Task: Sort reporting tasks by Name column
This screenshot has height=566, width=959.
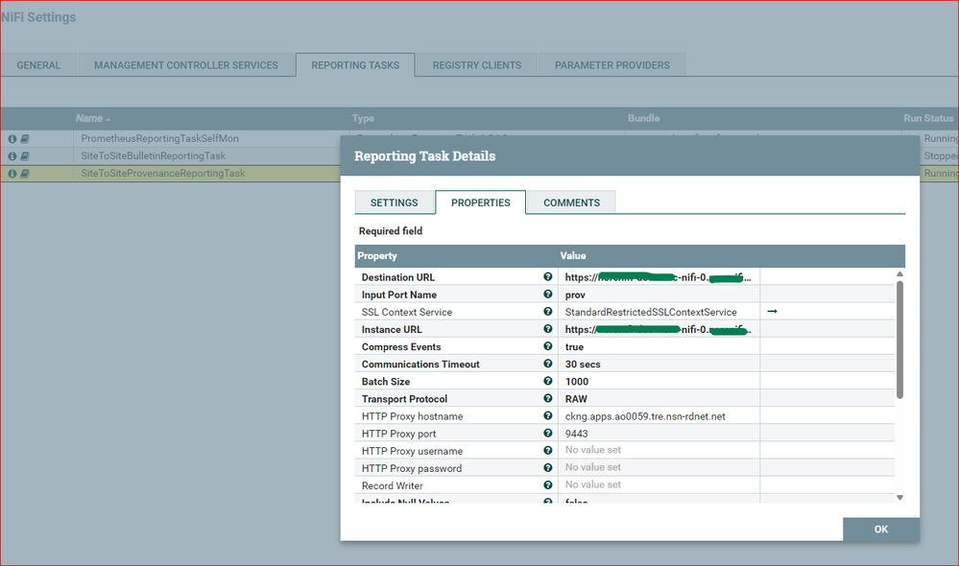Action: coord(89,118)
